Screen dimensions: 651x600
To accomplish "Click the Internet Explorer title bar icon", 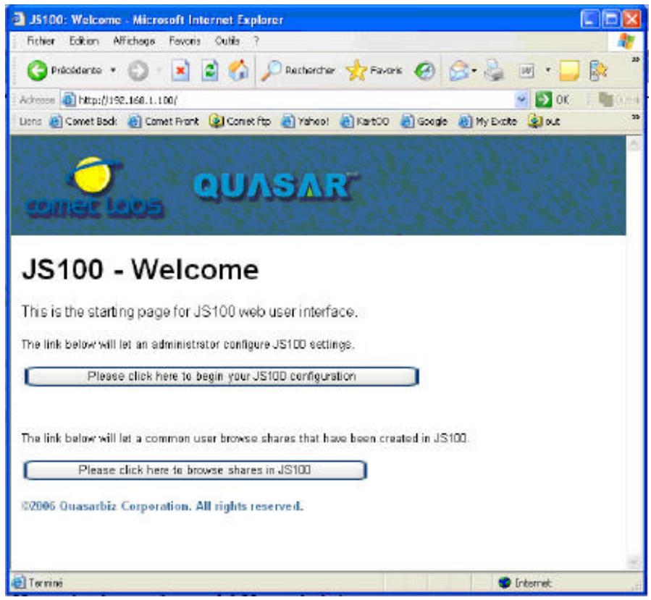I will [x=19, y=19].
